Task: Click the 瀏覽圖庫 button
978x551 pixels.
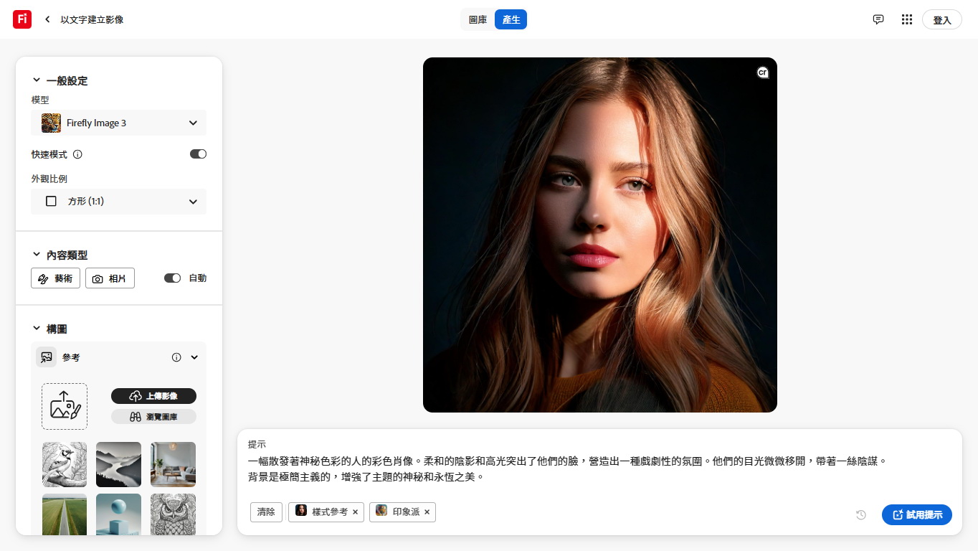Action: (153, 417)
